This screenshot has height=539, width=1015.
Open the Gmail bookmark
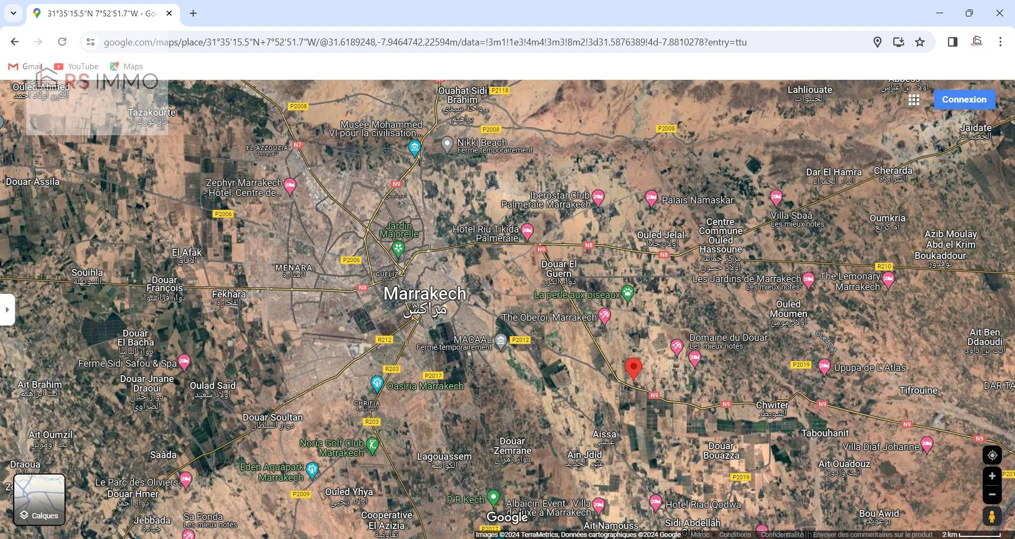[x=25, y=66]
